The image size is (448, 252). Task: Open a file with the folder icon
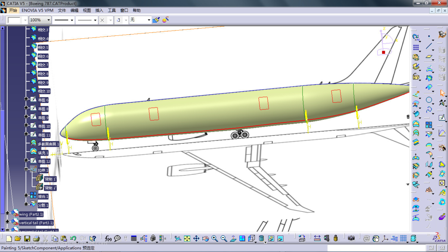click(x=18, y=239)
